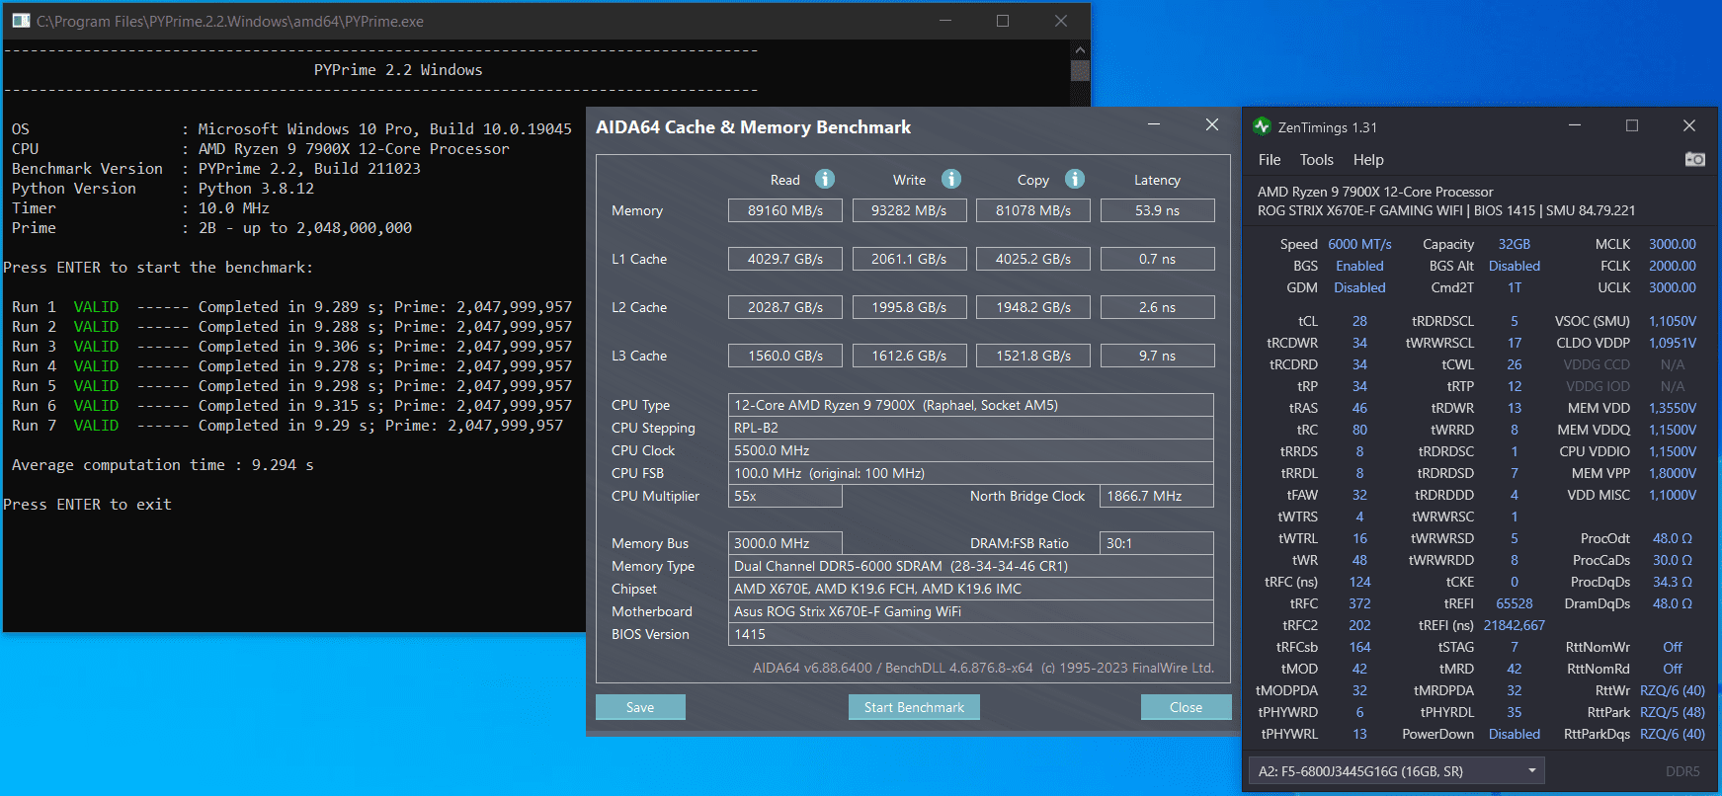The height and width of the screenshot is (796, 1722).
Task: Click the Speed value 6000 MT/s in ZenTimings
Action: coord(1359,244)
